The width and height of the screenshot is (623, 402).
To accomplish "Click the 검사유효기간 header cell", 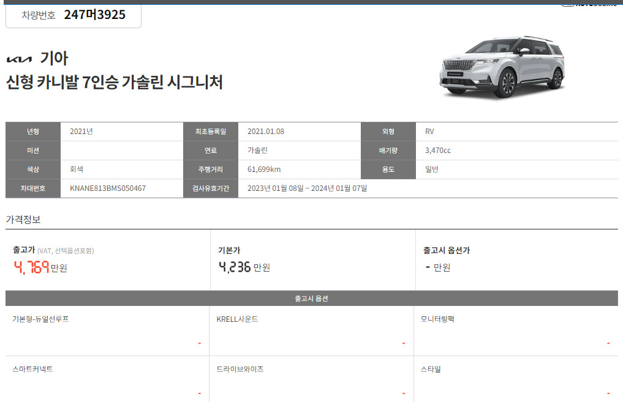I will coord(211,188).
